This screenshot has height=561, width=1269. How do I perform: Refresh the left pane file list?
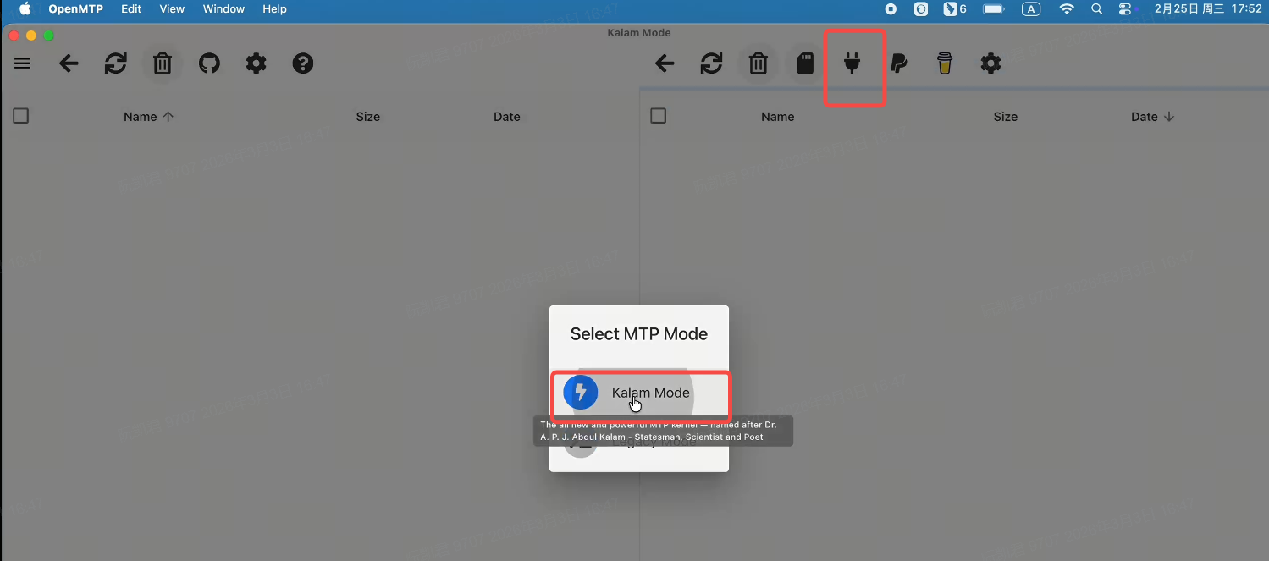coord(116,63)
